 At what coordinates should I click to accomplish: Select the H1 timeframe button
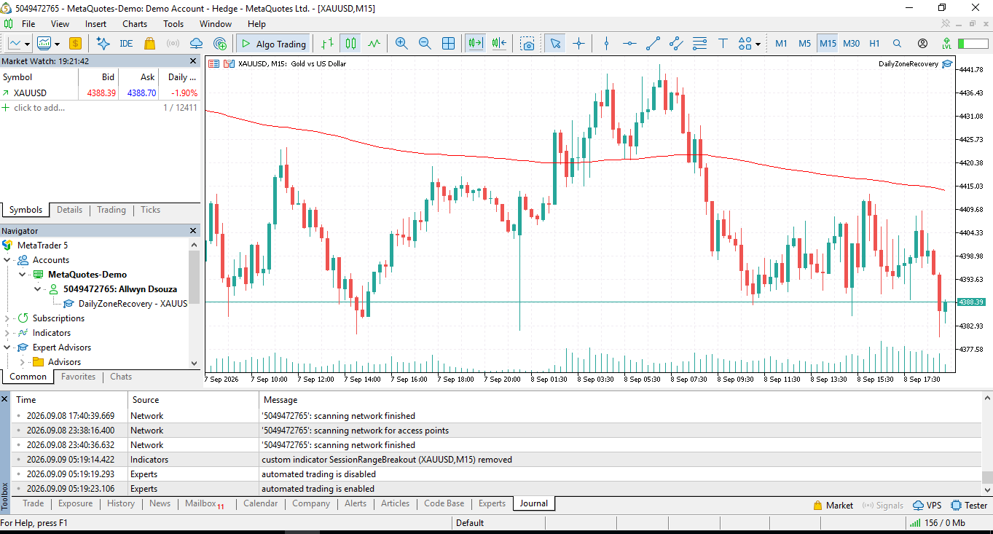coord(874,44)
